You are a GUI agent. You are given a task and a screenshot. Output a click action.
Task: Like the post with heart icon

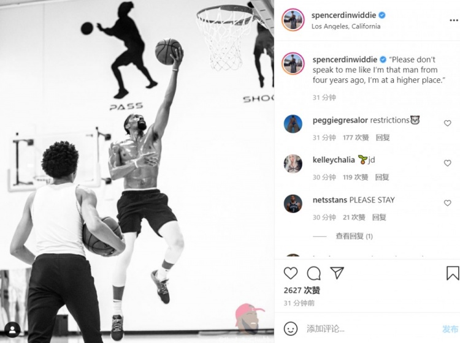pyautogui.click(x=291, y=273)
